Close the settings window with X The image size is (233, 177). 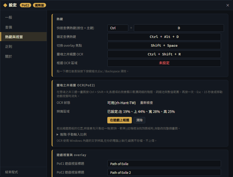pos(227,5)
